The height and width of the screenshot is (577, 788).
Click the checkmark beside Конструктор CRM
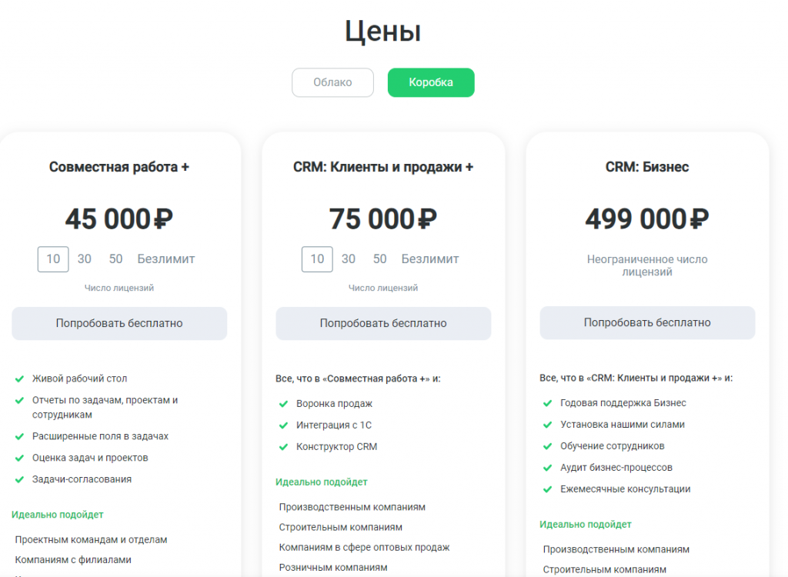coord(283,447)
